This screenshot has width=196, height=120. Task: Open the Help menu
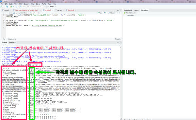tap(54, 4)
